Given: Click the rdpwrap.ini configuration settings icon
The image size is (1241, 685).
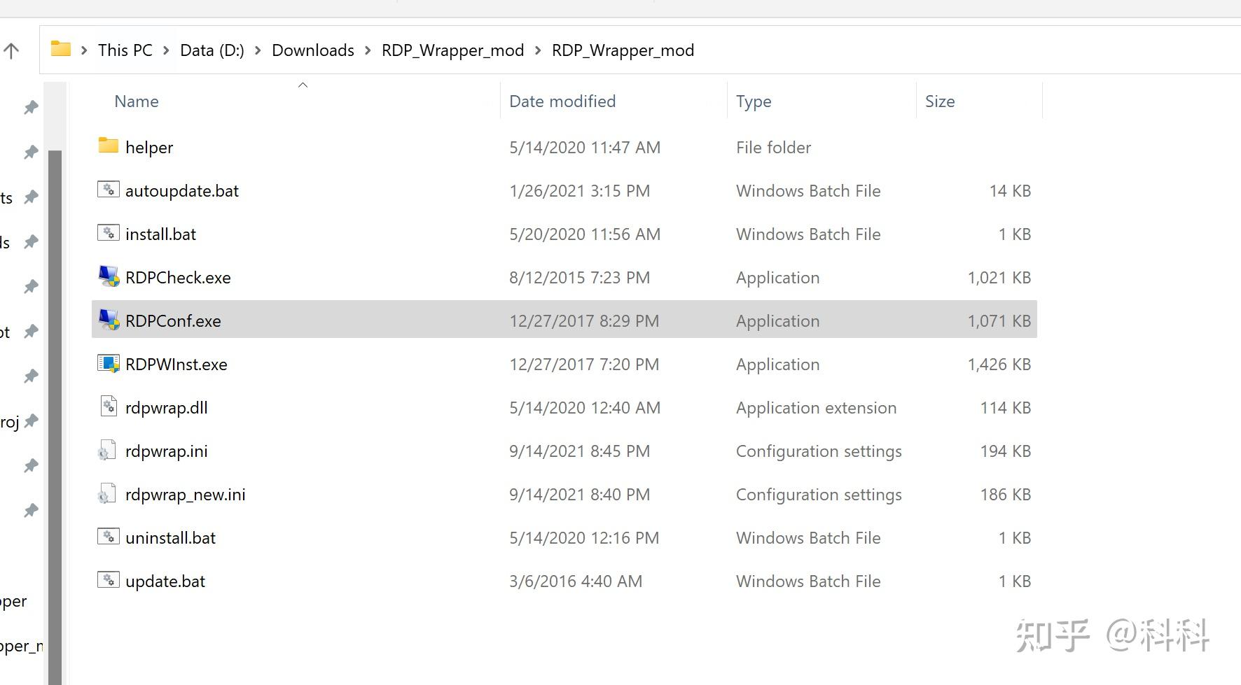Looking at the screenshot, I should tap(106, 450).
